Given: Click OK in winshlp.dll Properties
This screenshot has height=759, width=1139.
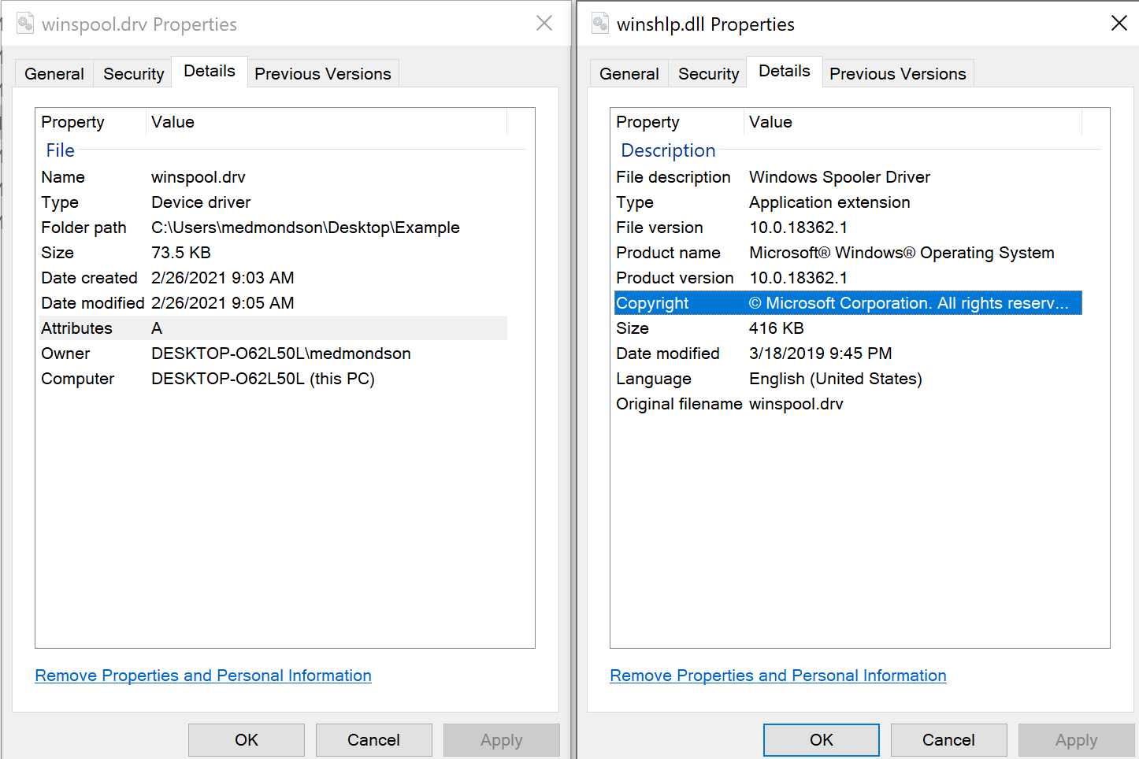Looking at the screenshot, I should pyautogui.click(x=822, y=740).
